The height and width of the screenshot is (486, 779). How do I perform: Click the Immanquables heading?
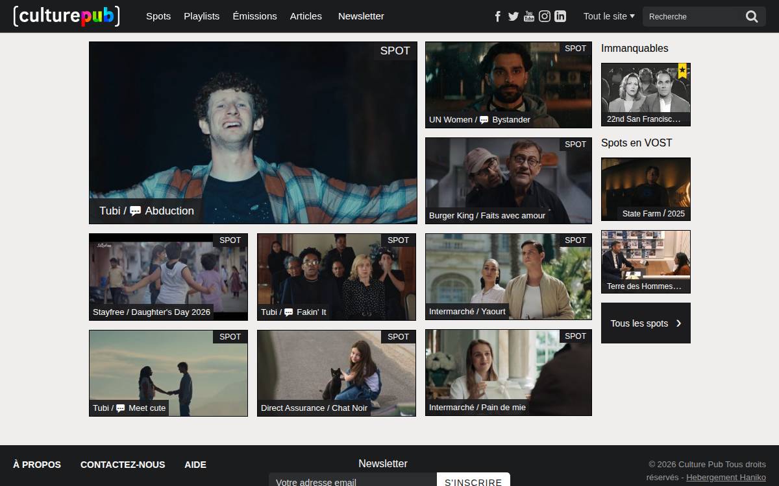tap(634, 48)
